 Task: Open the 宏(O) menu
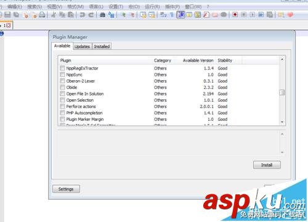click(134, 7)
